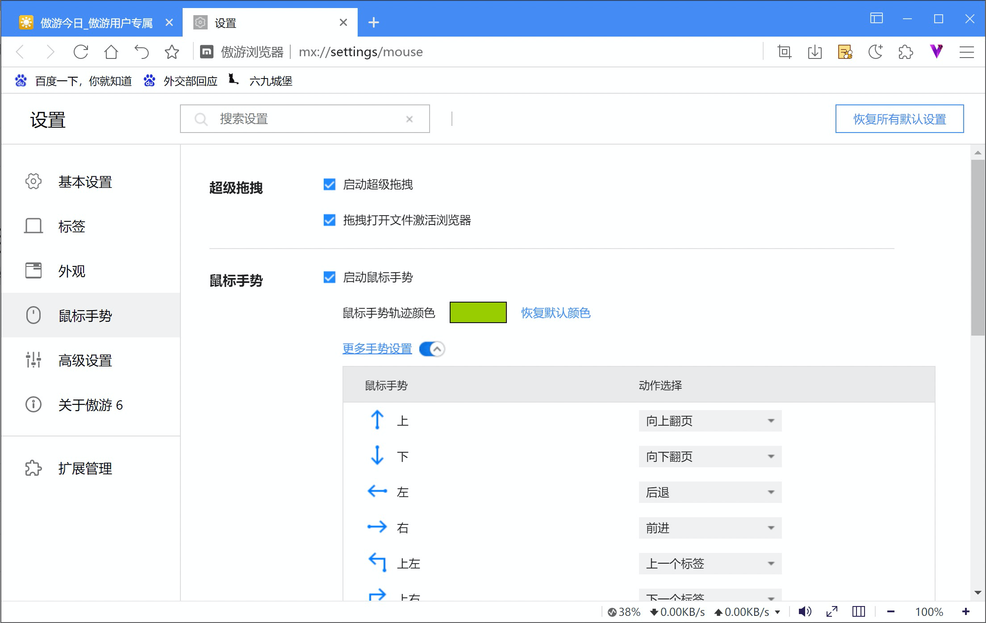Click the 搜索设置 search field

click(305, 119)
